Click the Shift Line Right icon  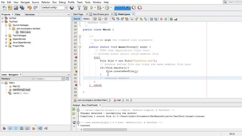coord(156,19)
